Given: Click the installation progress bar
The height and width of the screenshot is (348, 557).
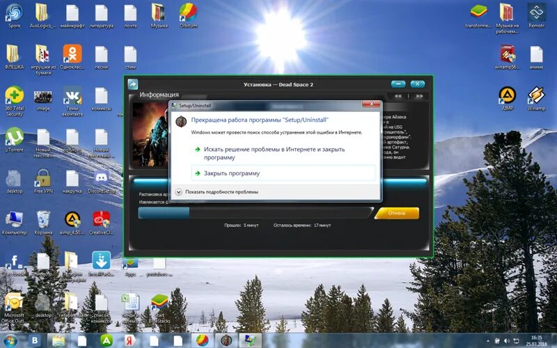Looking at the screenshot, I should (x=254, y=213).
